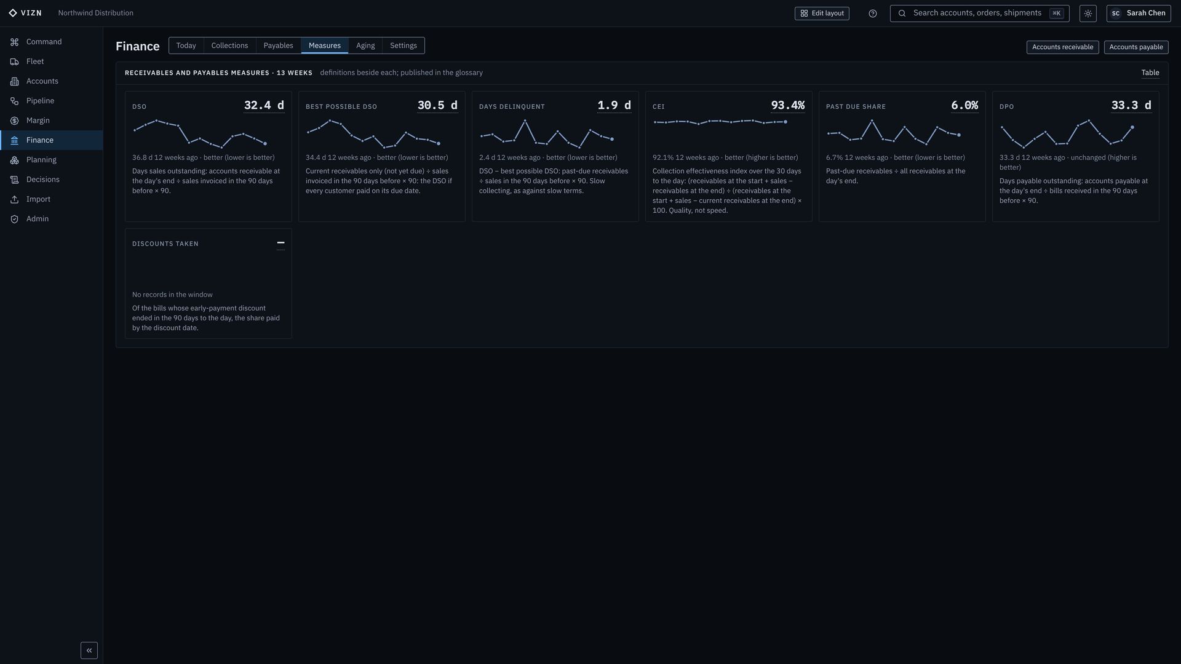
Task: Open the Sarah Chen user menu
Action: click(1139, 14)
